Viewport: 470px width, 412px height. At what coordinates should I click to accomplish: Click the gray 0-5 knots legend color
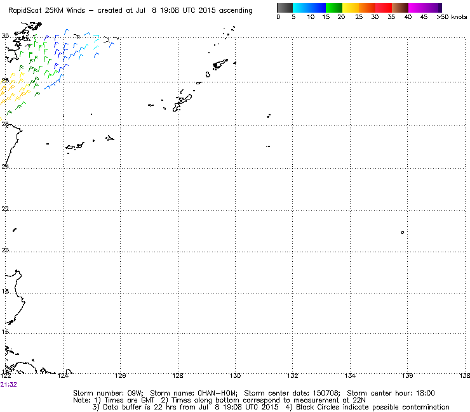point(285,8)
